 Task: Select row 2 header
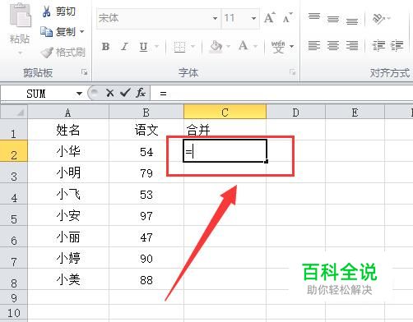pos(14,151)
